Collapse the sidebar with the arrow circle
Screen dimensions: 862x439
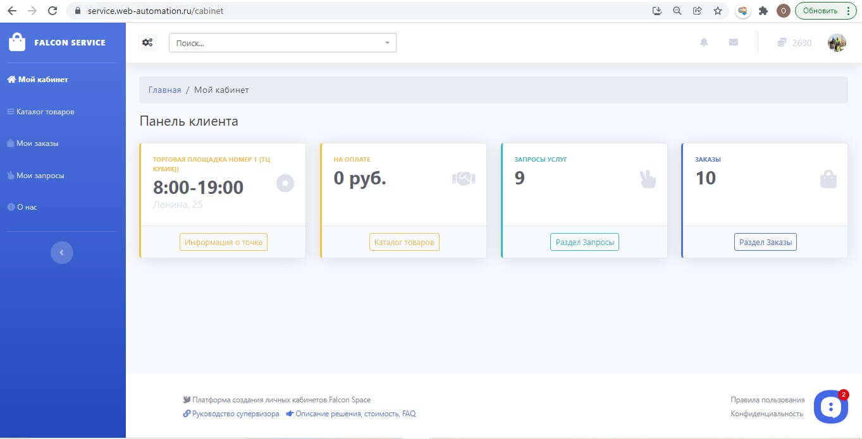62,253
